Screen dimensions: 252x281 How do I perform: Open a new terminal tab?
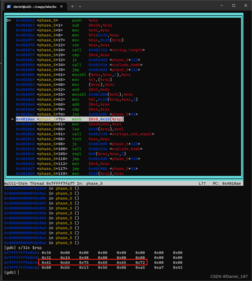[72, 7]
